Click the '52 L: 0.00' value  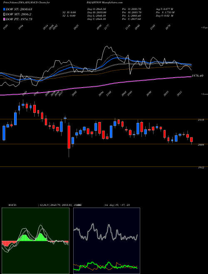[x=69, y=16]
